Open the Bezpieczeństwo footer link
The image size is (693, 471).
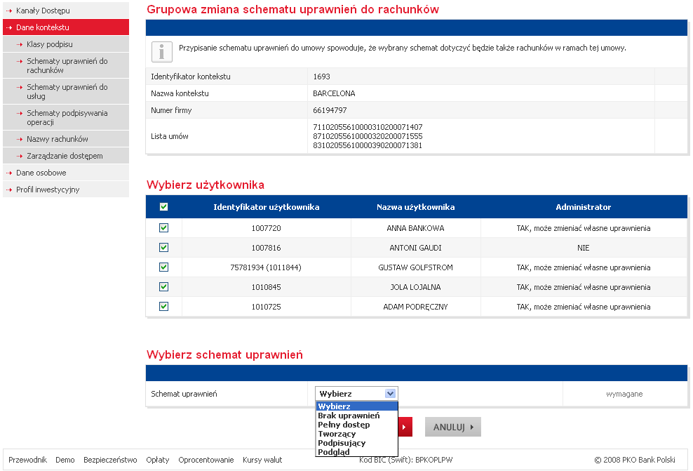pos(111,460)
